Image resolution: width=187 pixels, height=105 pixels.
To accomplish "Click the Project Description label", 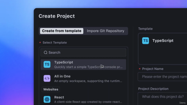I will (x=153, y=89).
